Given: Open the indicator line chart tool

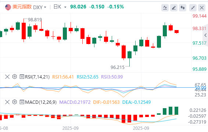Looking at the screenshot, I should coord(165,8).
